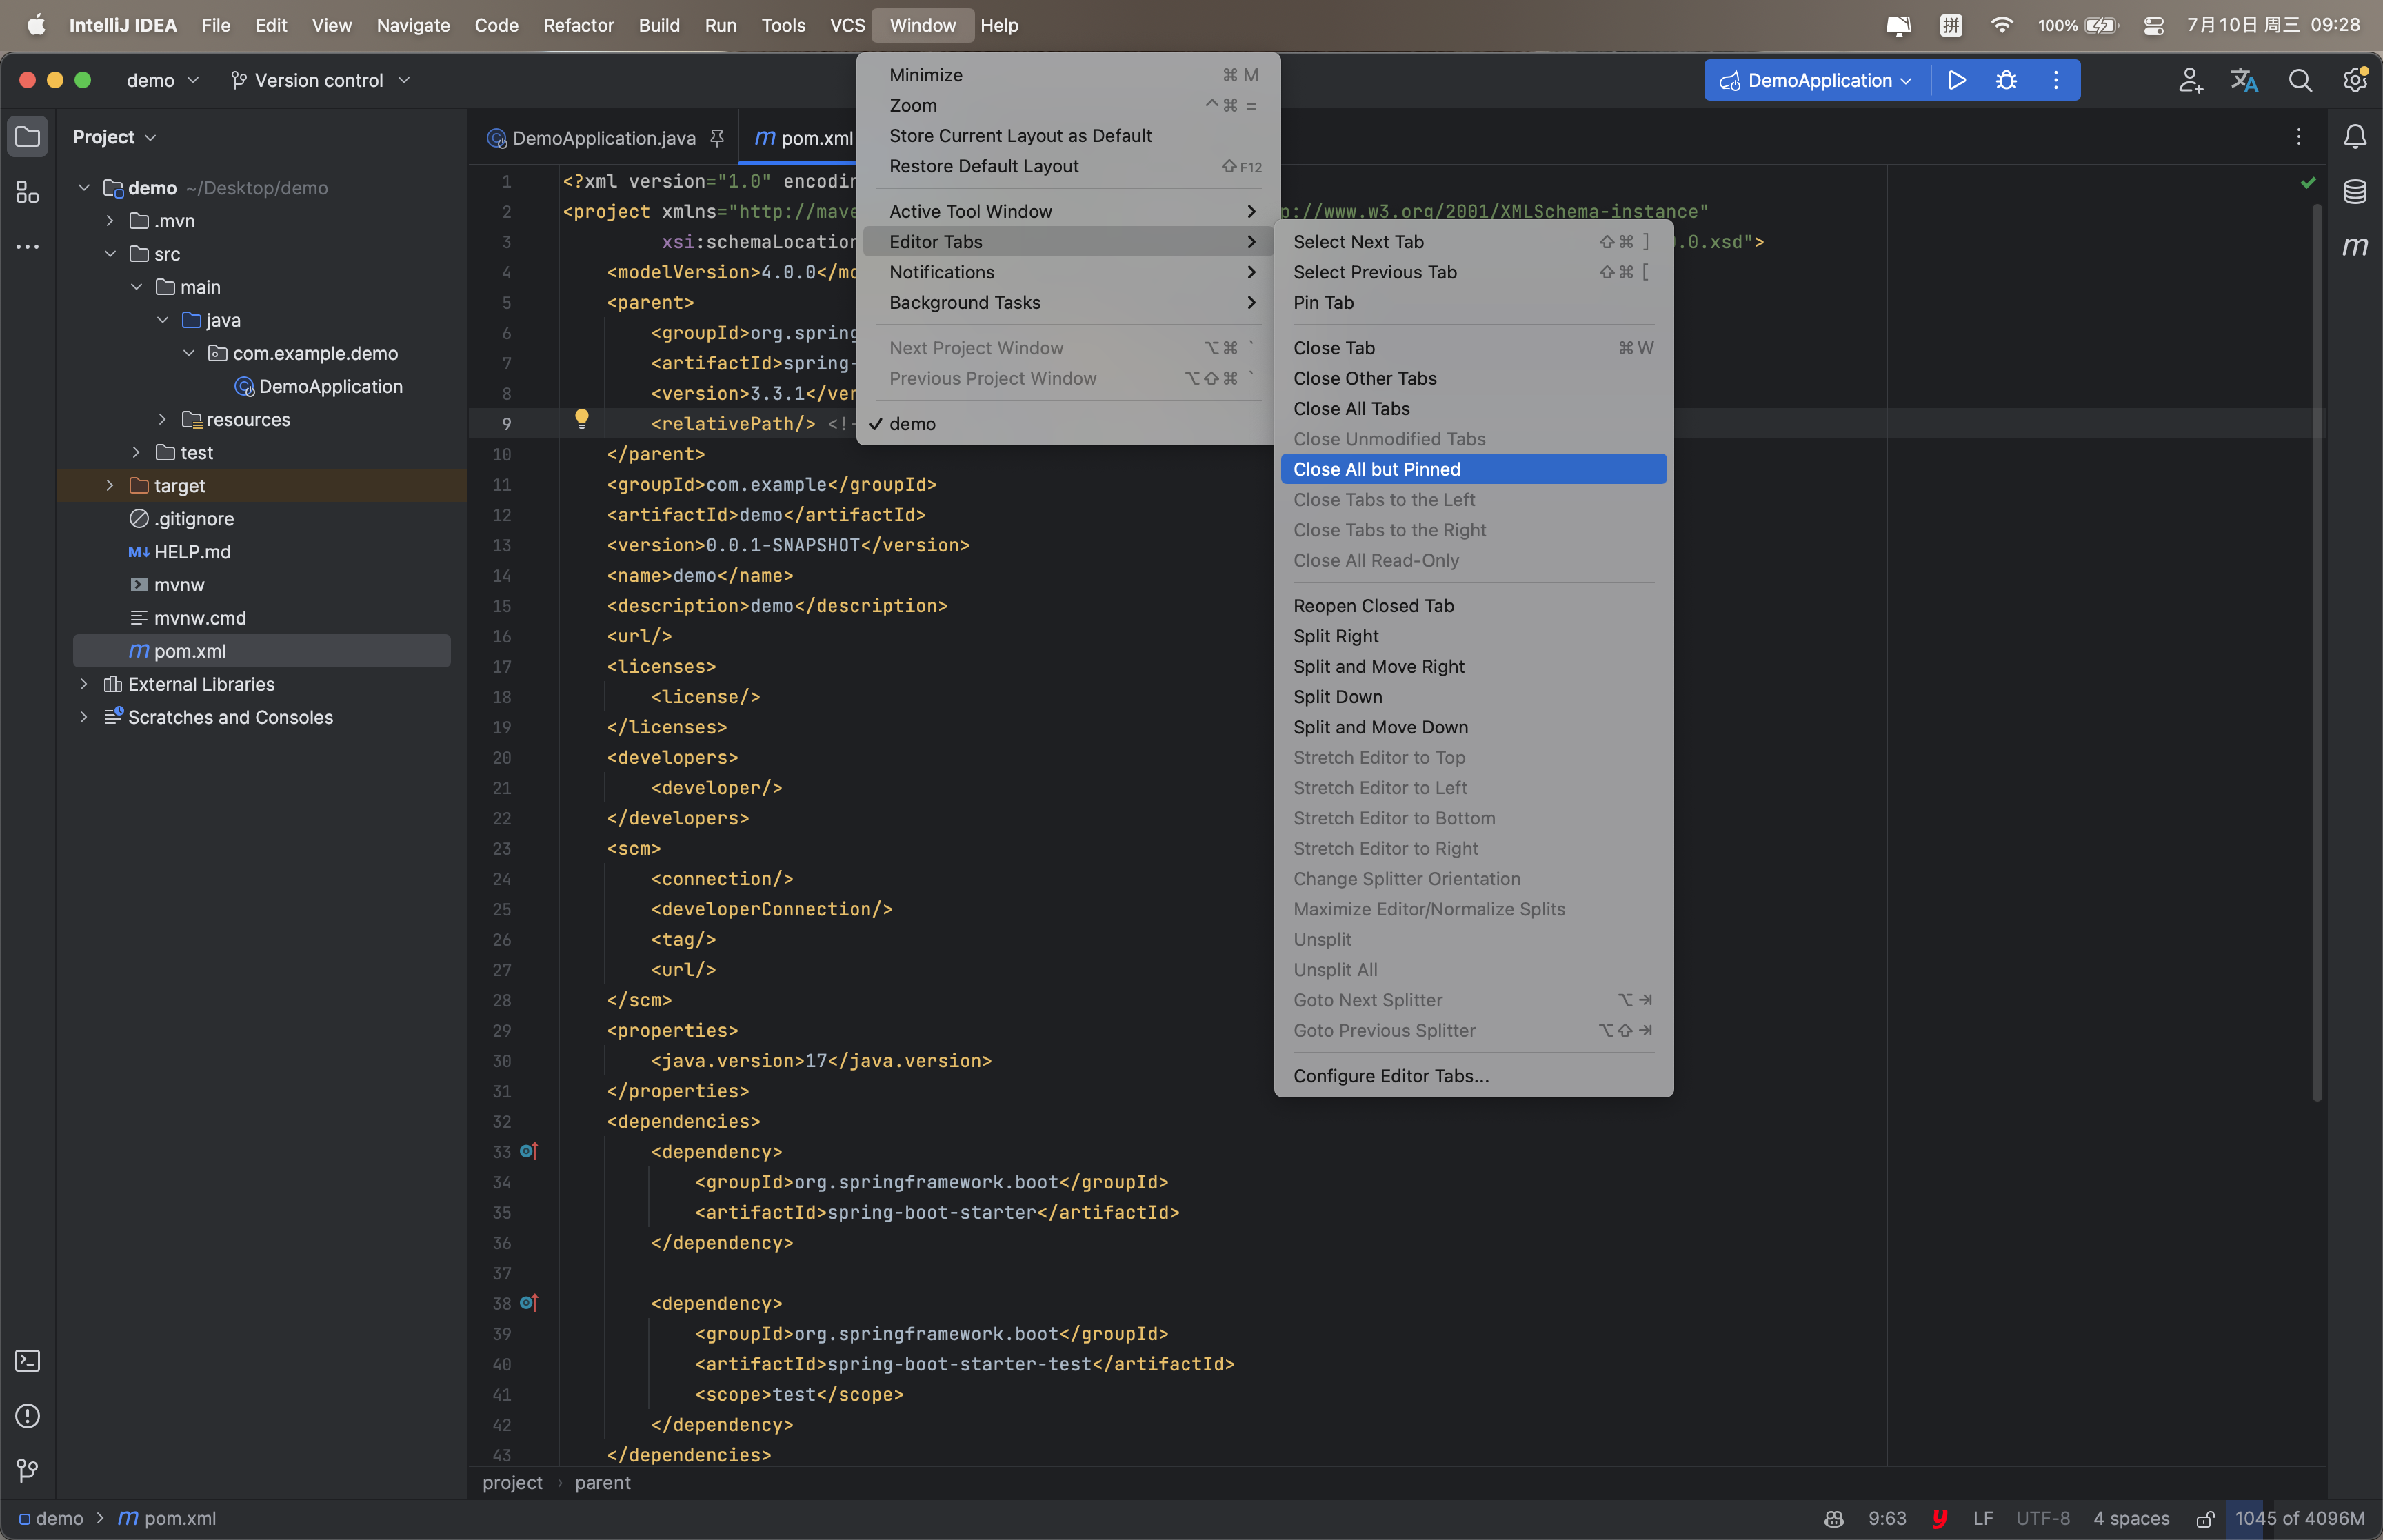This screenshot has height=1540, width=2383.
Task: Expand the target folder in the project tree
Action: [x=110, y=486]
